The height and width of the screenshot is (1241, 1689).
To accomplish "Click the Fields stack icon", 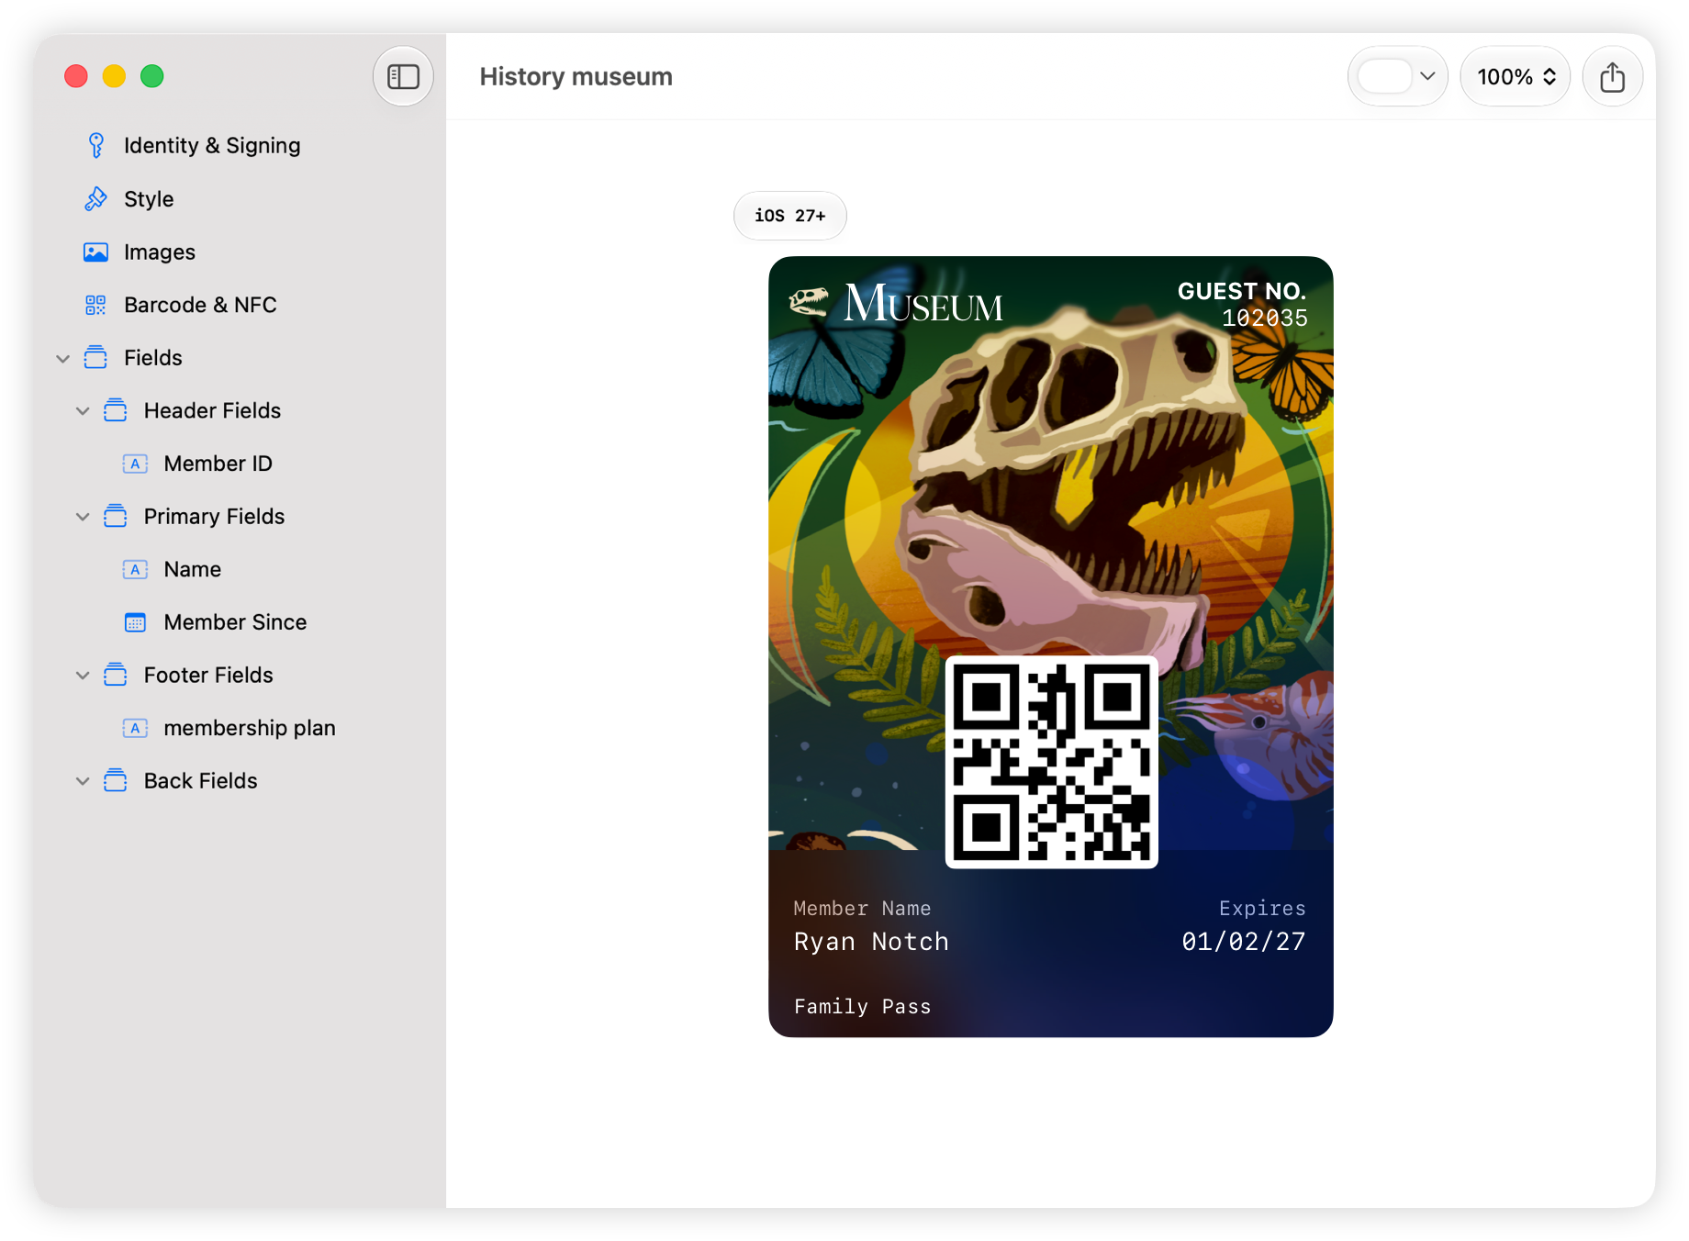I will point(95,357).
